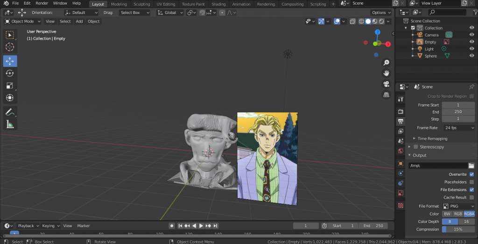Image resolution: width=478 pixels, height=244 pixels.
Task: Click the outliner search field
Action: coord(448,12)
